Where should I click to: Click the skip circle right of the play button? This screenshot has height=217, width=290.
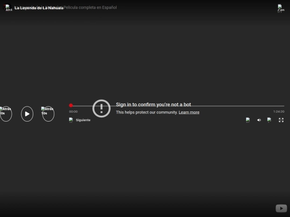pos(48,114)
